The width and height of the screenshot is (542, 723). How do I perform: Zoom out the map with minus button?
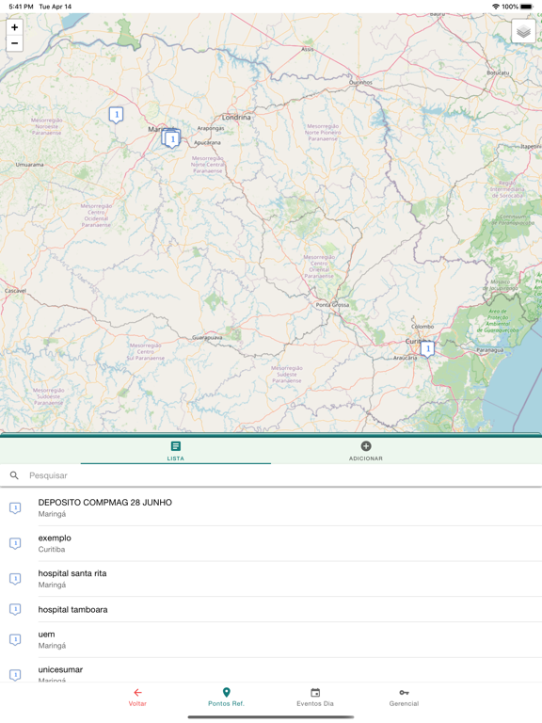pos(14,43)
